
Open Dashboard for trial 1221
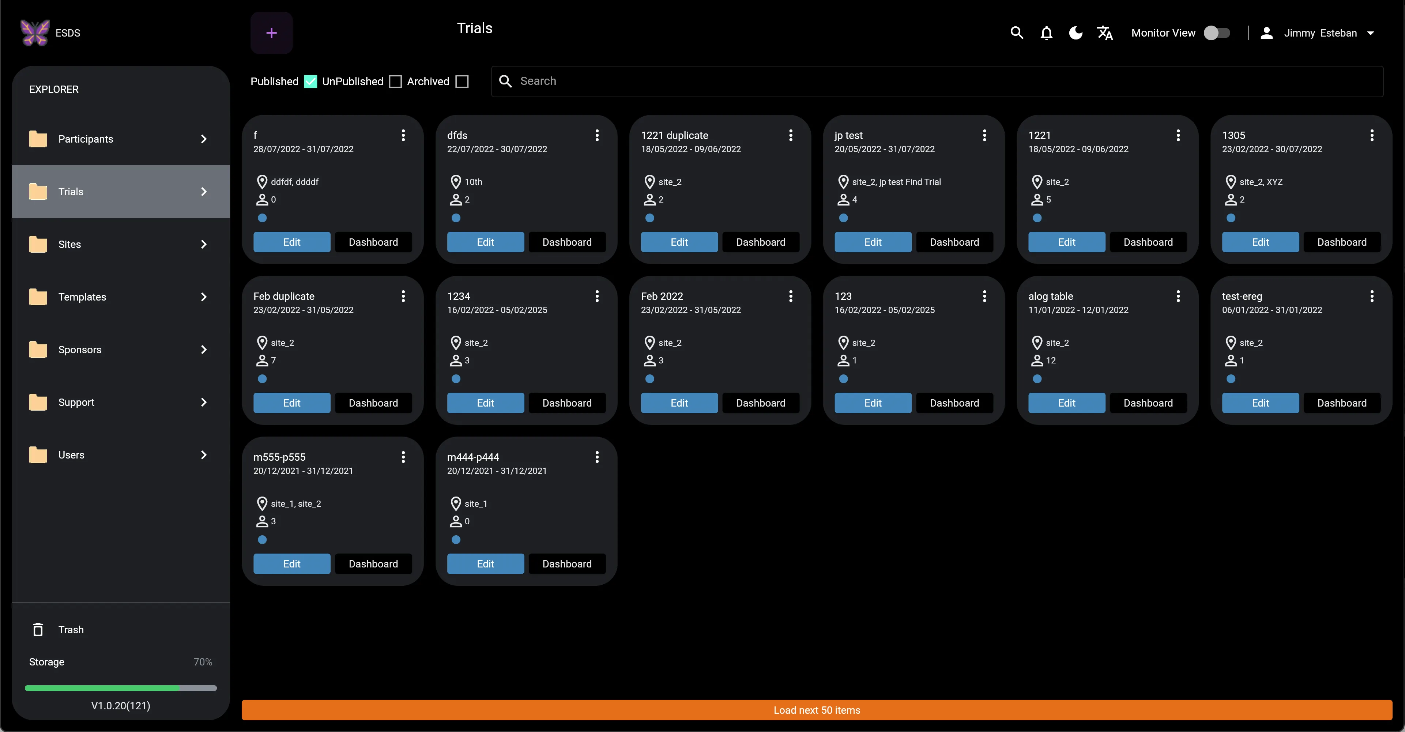pos(1148,242)
